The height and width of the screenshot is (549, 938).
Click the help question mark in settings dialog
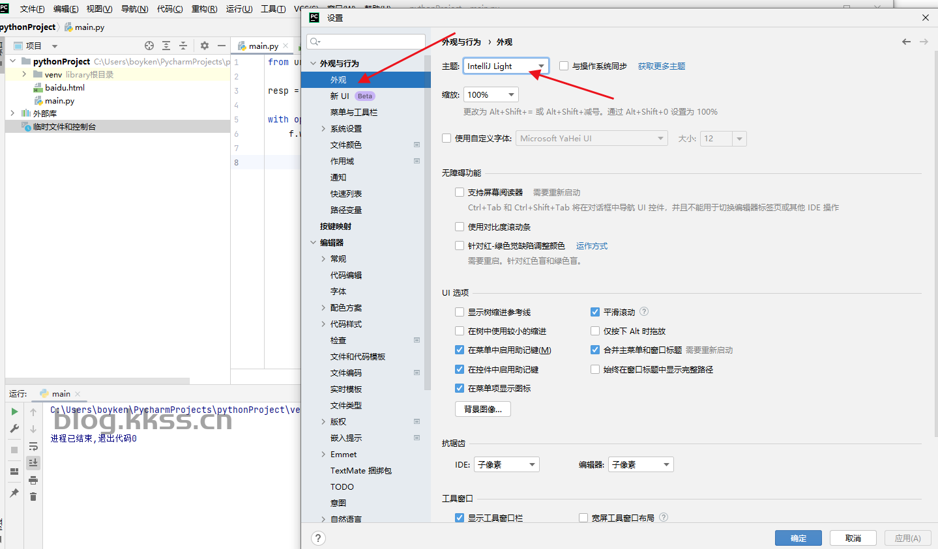pyautogui.click(x=318, y=538)
